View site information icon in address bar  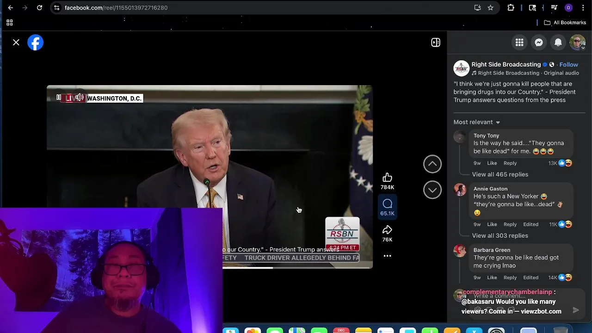click(56, 7)
